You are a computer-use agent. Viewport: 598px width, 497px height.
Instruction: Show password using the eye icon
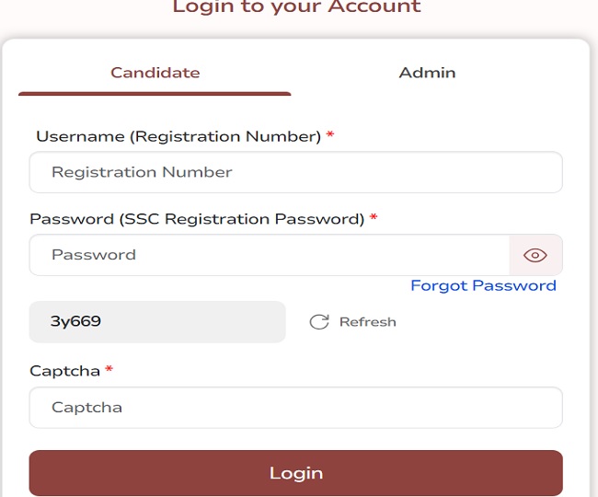coord(535,255)
